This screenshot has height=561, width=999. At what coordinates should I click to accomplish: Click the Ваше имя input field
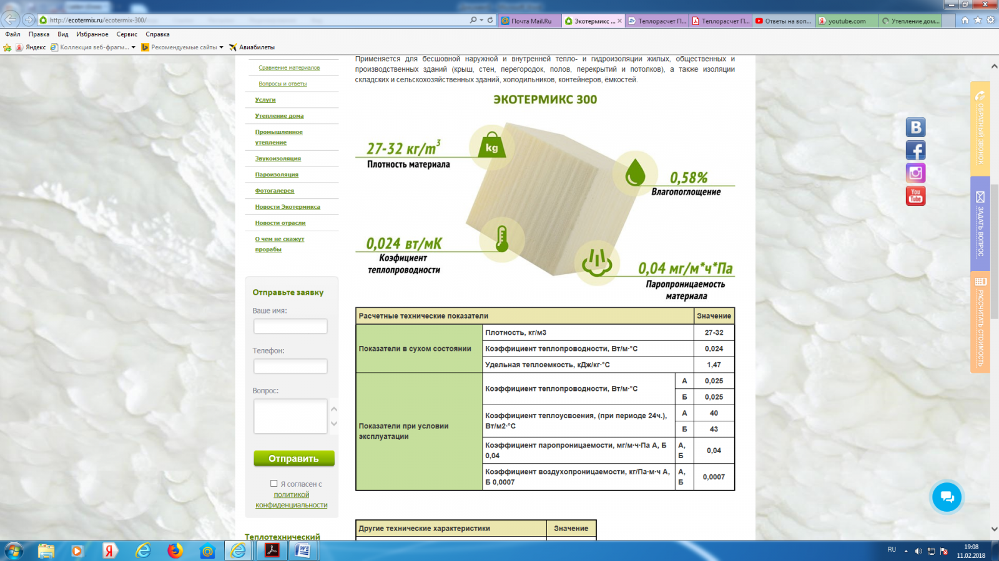290,326
